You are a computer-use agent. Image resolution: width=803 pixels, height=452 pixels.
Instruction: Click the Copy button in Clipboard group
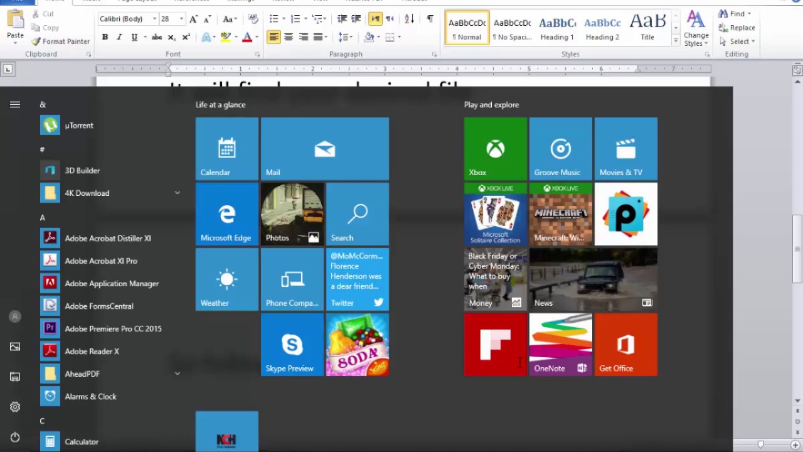coord(45,28)
